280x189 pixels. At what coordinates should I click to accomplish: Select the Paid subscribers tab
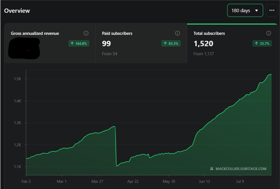[141, 43]
